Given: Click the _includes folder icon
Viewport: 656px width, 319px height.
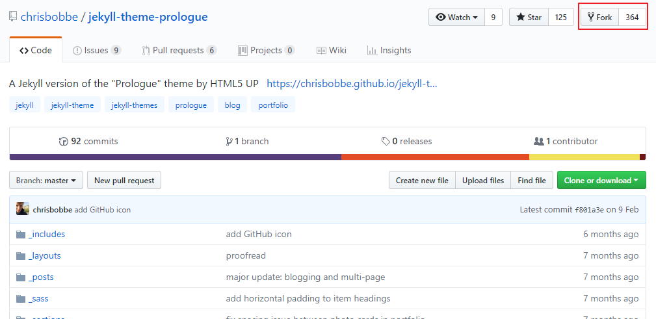Looking at the screenshot, I should tap(21, 234).
